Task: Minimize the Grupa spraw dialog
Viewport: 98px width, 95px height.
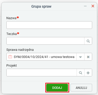Action: click(85, 6)
